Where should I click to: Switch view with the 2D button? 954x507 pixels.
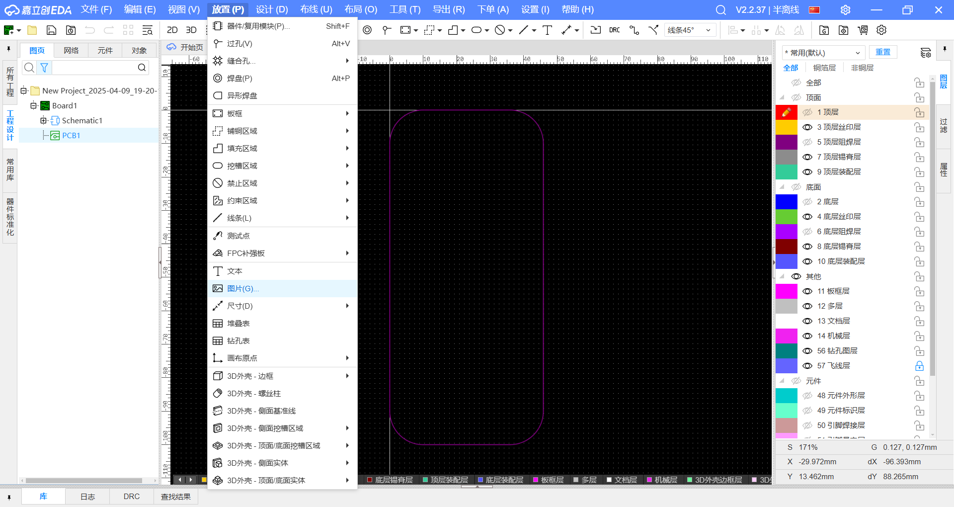tap(172, 30)
